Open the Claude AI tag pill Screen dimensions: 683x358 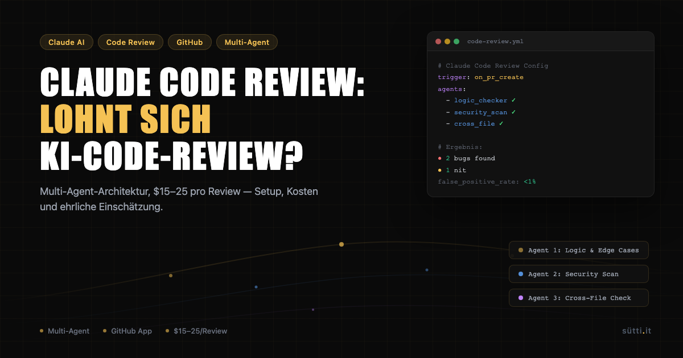(x=66, y=41)
